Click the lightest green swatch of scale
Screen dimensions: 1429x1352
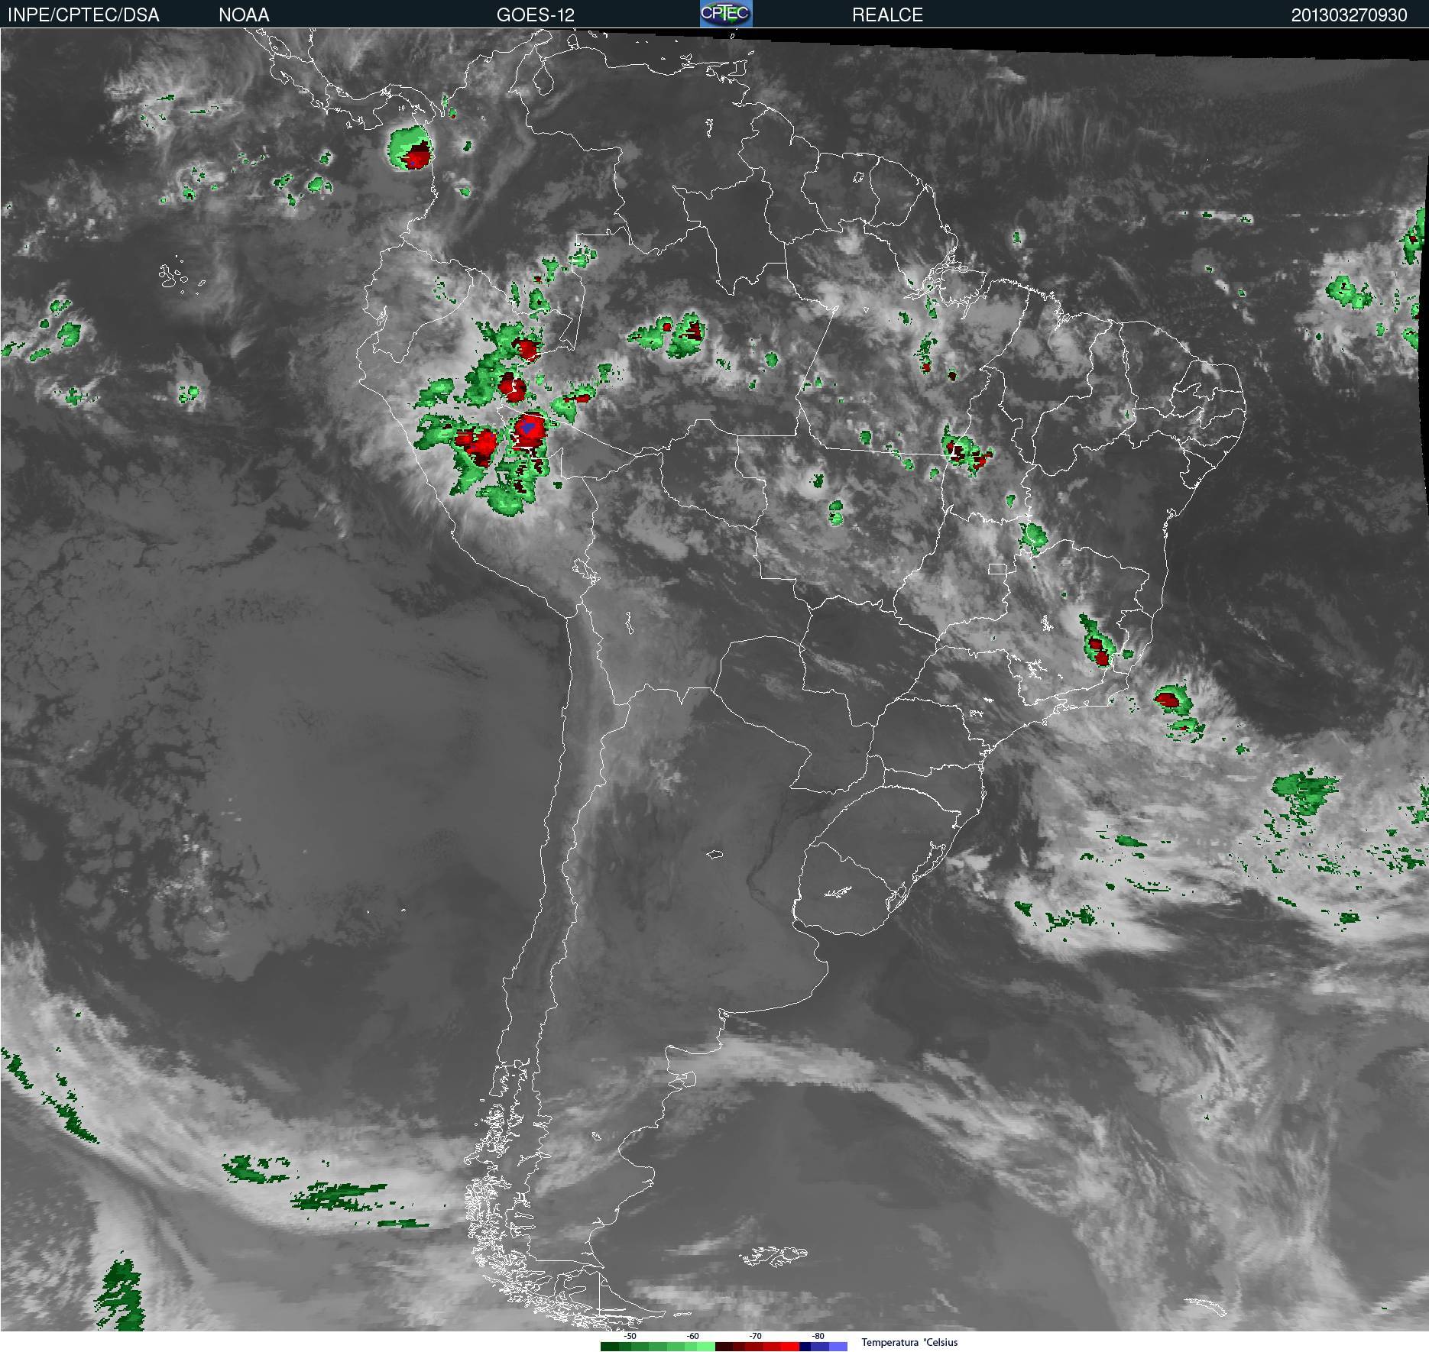(706, 1347)
